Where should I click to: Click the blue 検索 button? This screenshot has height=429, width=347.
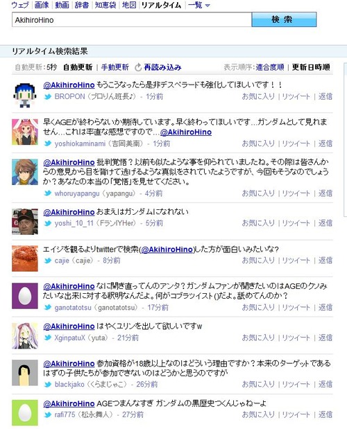pos(284,19)
